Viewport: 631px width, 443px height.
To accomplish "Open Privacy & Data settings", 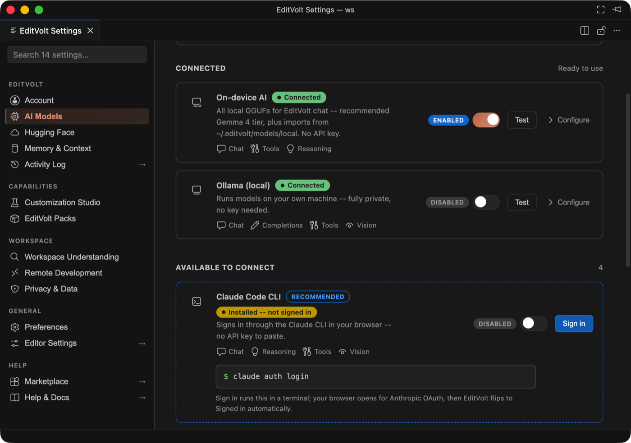I will tap(77, 289).
